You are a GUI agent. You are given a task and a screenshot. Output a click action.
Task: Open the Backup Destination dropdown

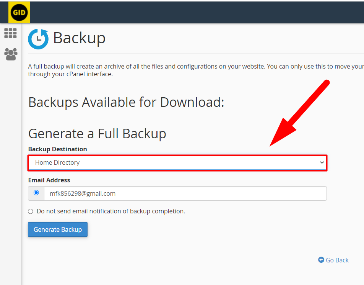(177, 163)
